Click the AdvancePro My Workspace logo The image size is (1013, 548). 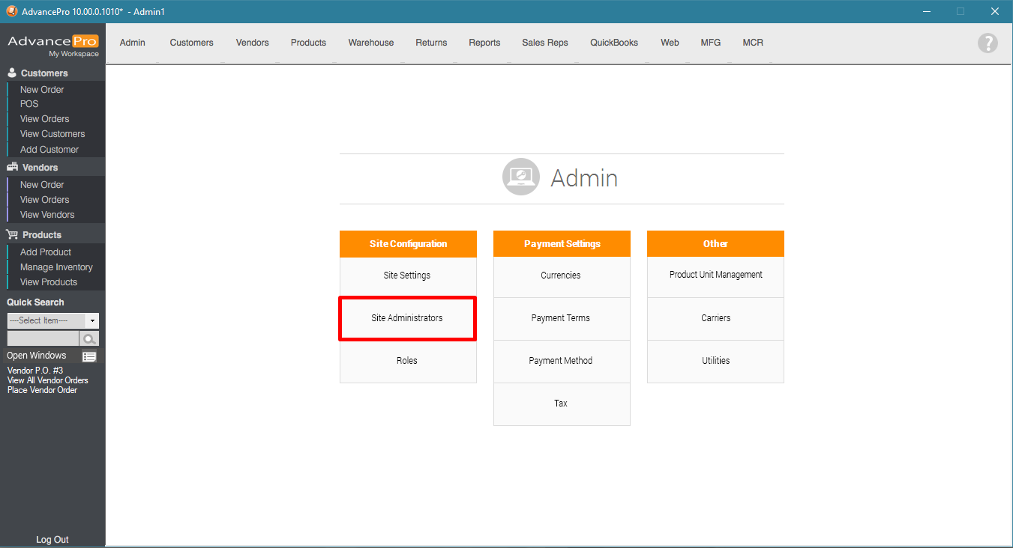click(x=52, y=44)
